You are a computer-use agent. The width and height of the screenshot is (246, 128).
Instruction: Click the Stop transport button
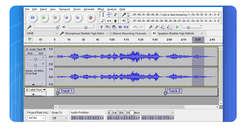pyautogui.click(x=55, y=18)
